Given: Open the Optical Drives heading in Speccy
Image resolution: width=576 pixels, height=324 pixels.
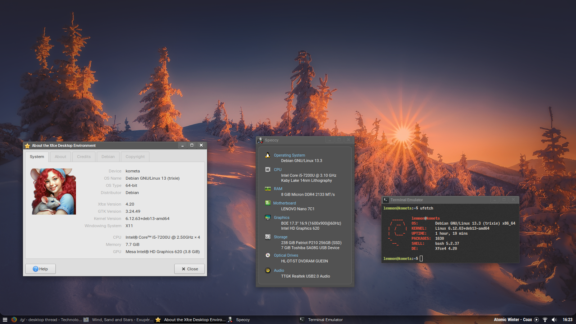Looking at the screenshot, I should (x=286, y=255).
